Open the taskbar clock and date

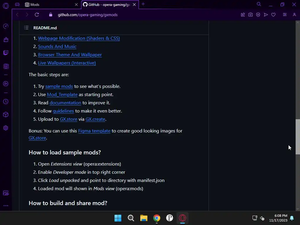click(278, 218)
